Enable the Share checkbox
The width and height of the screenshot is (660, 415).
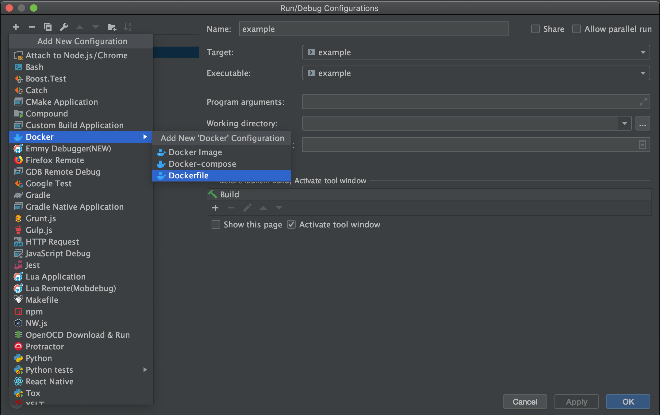(535, 29)
